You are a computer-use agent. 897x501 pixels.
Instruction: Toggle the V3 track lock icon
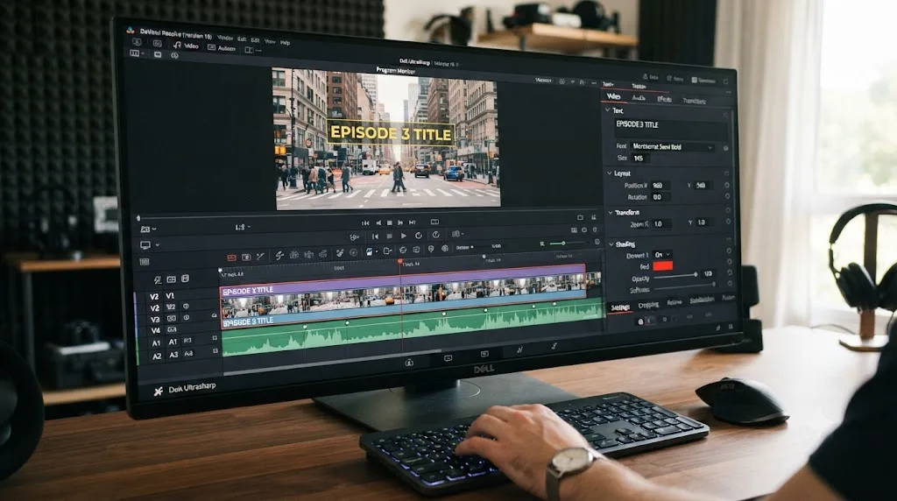point(171,318)
